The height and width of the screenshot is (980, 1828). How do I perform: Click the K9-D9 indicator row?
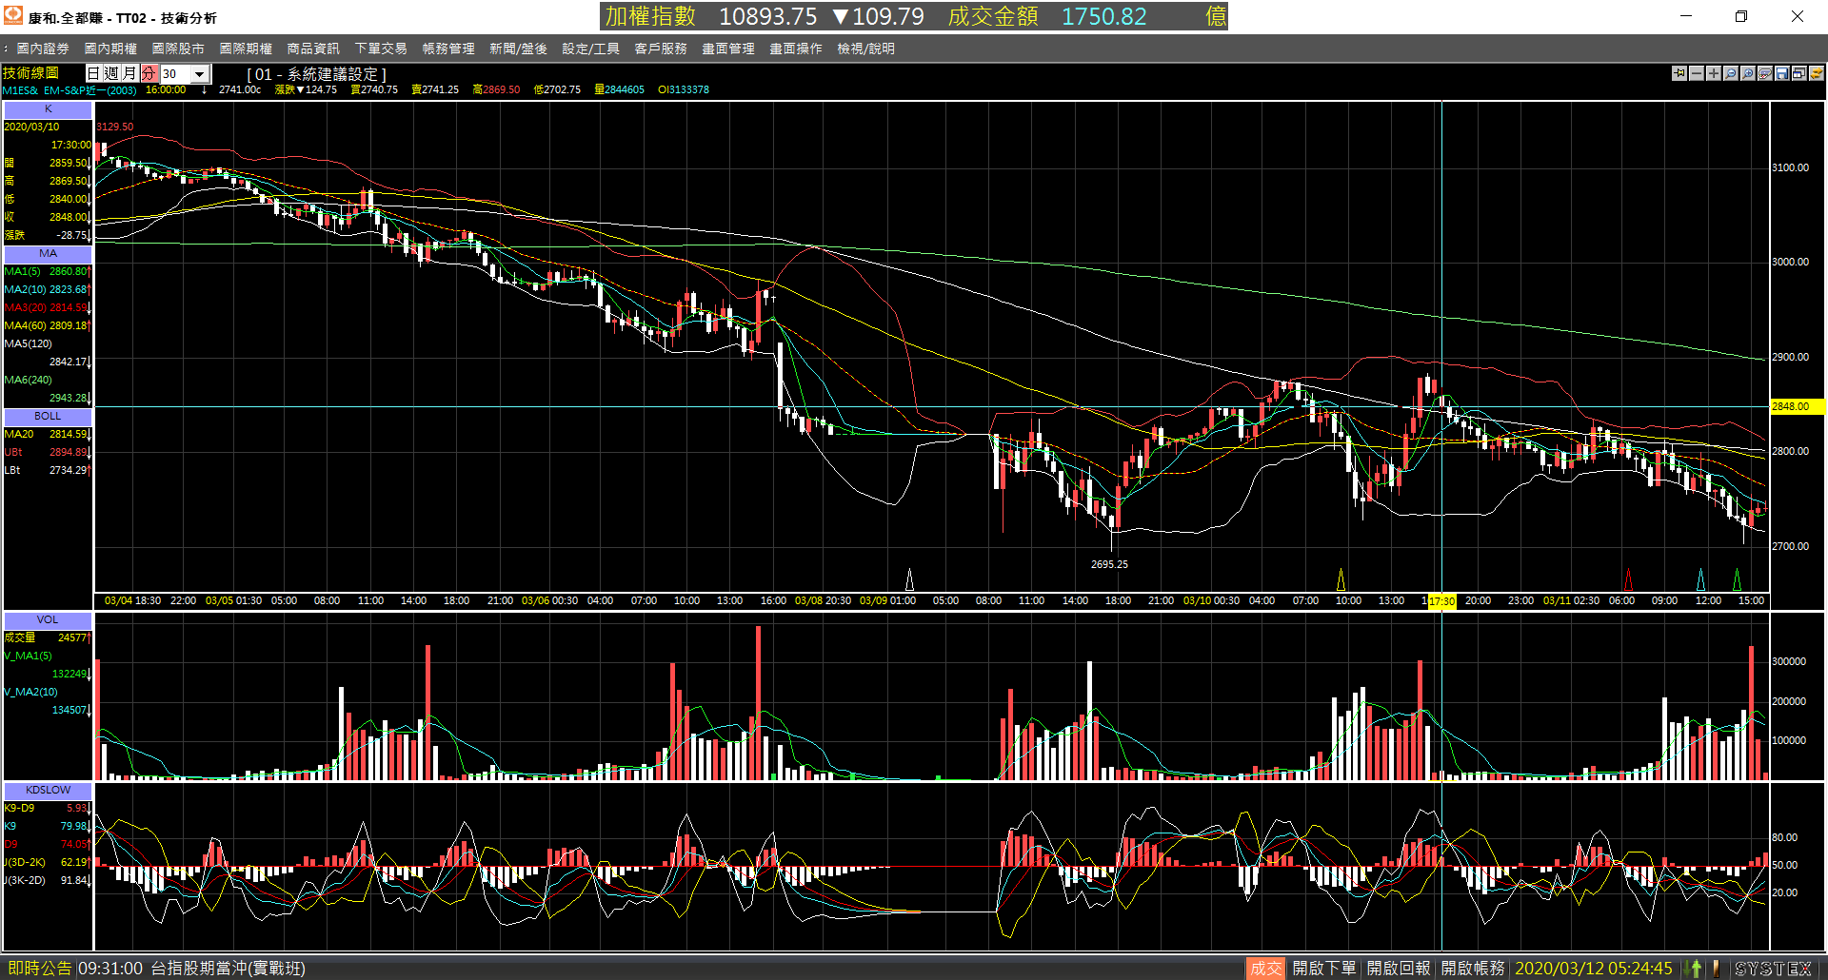(x=47, y=808)
